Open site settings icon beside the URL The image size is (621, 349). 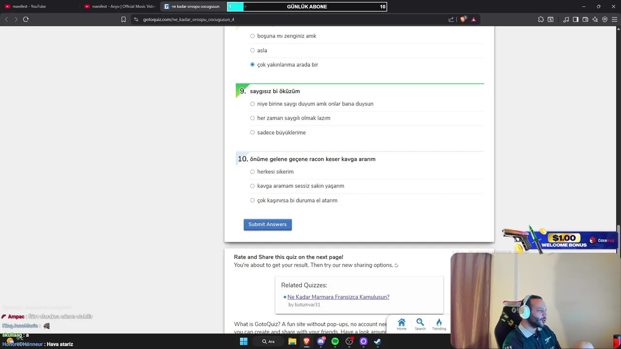(x=136, y=19)
